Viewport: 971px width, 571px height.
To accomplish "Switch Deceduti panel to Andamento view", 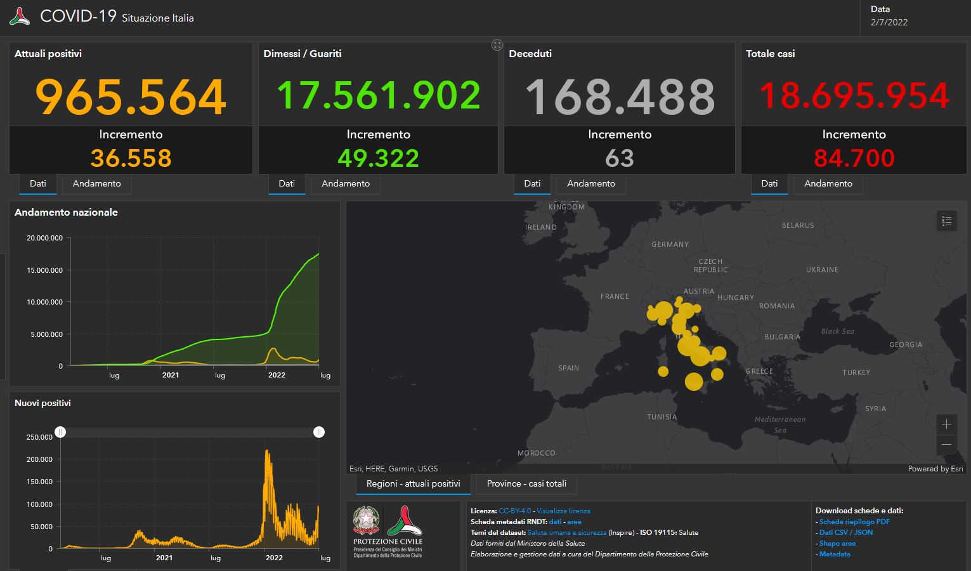I will (x=590, y=183).
